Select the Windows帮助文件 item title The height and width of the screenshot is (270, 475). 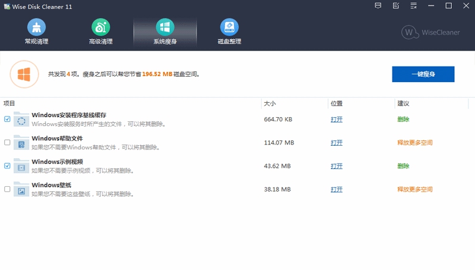click(57, 139)
